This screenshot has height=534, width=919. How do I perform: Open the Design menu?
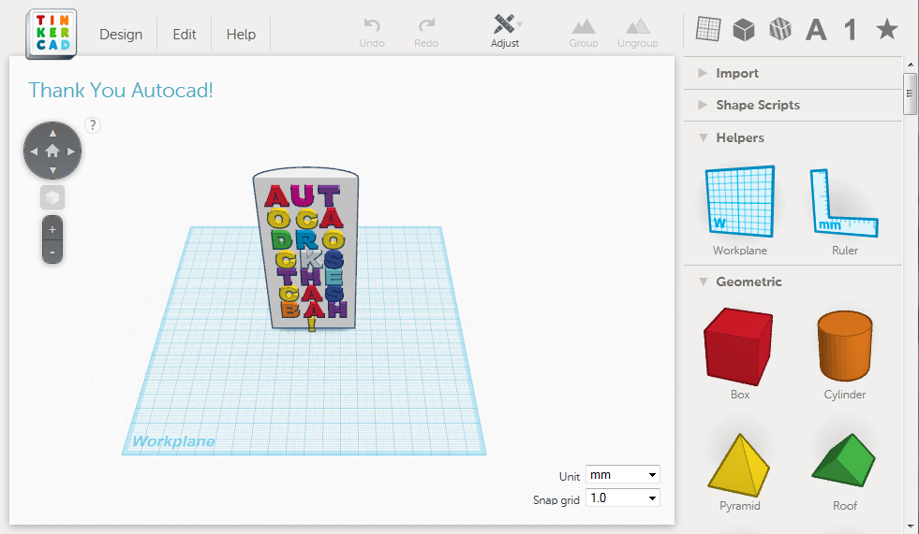(x=121, y=35)
